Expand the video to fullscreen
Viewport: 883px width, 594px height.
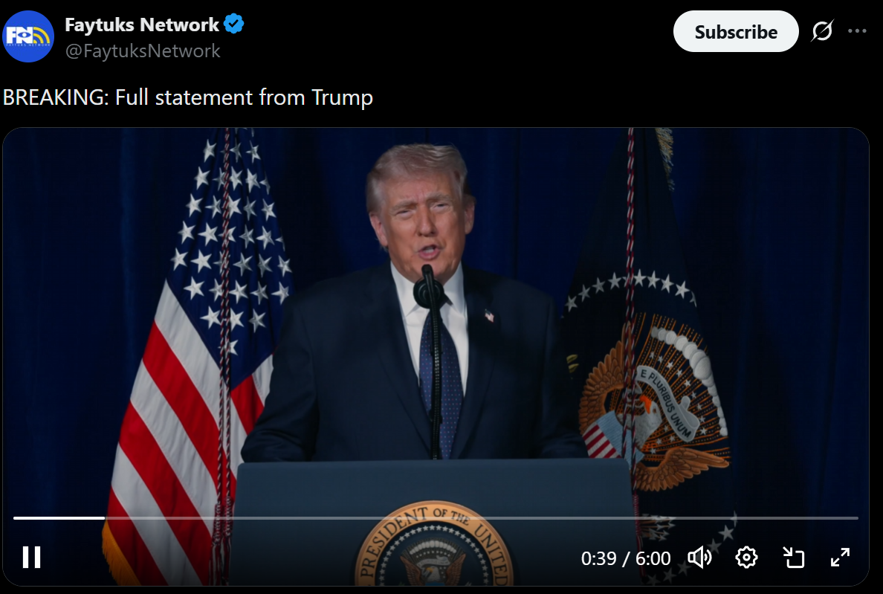[840, 558]
